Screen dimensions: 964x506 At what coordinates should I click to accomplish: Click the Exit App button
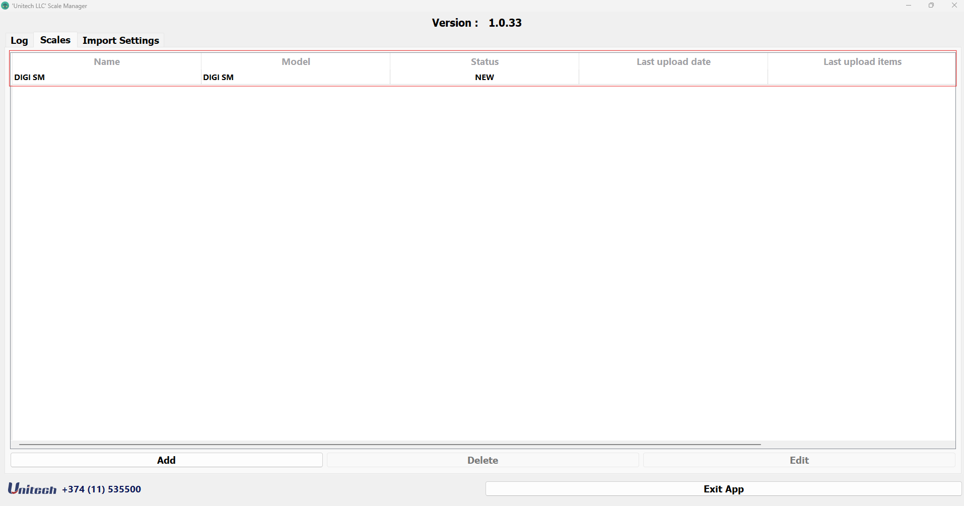pos(724,489)
